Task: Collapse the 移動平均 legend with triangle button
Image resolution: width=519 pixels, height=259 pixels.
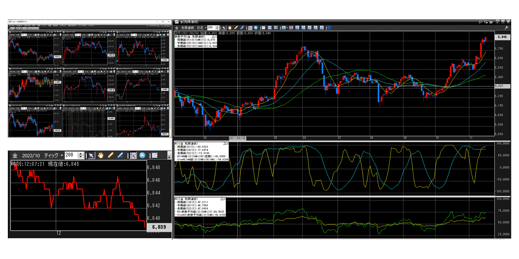Action: [213, 37]
